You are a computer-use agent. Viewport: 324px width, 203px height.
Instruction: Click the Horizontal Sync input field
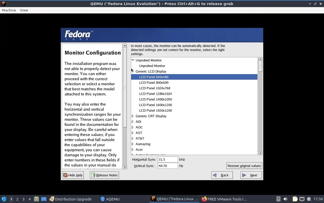pyautogui.click(x=168, y=159)
